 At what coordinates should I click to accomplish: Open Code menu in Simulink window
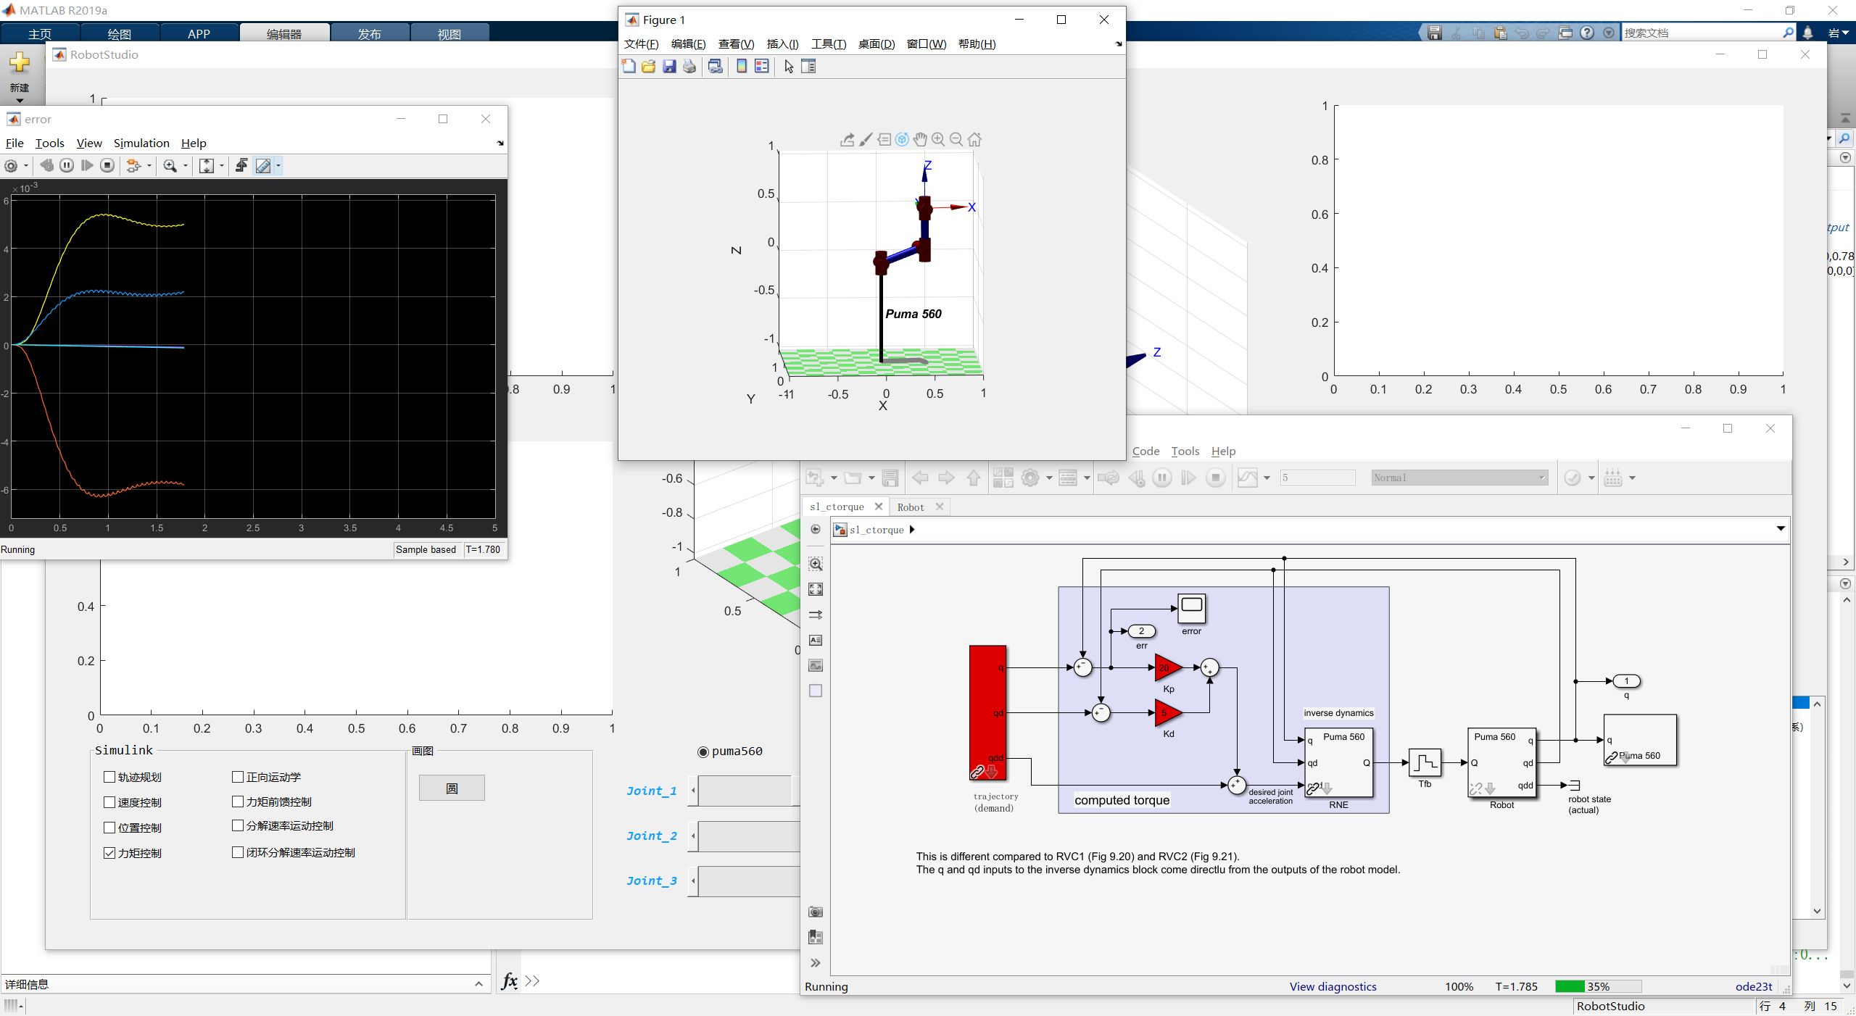[1146, 451]
